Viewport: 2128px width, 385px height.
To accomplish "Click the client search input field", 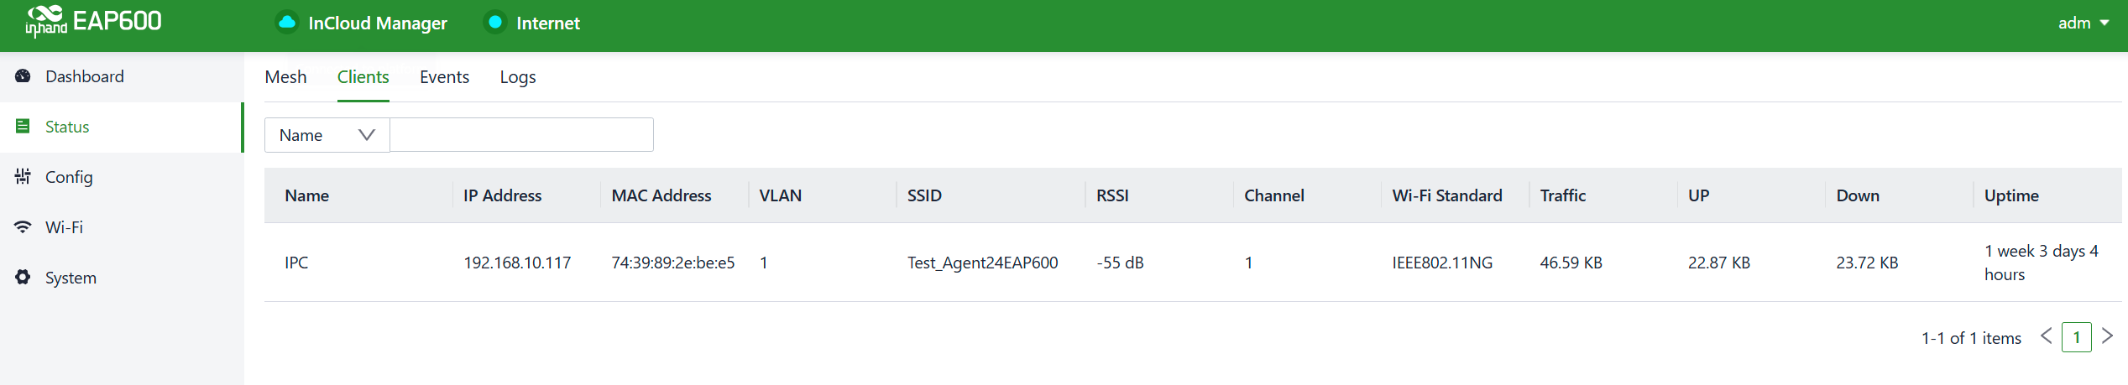I will coord(521,135).
